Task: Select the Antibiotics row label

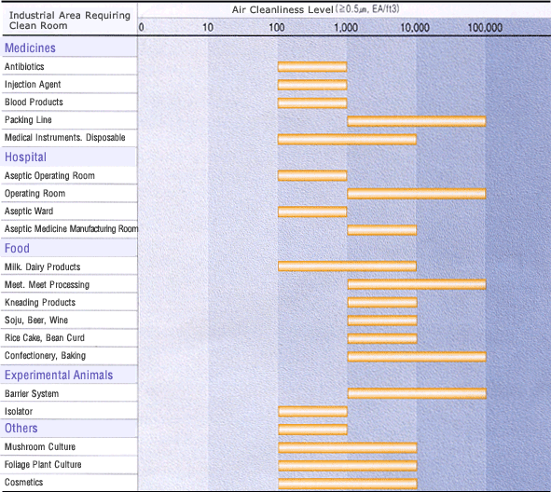Action: click(x=24, y=67)
